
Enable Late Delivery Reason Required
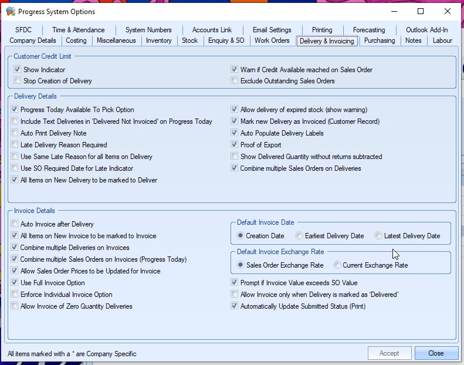15,145
